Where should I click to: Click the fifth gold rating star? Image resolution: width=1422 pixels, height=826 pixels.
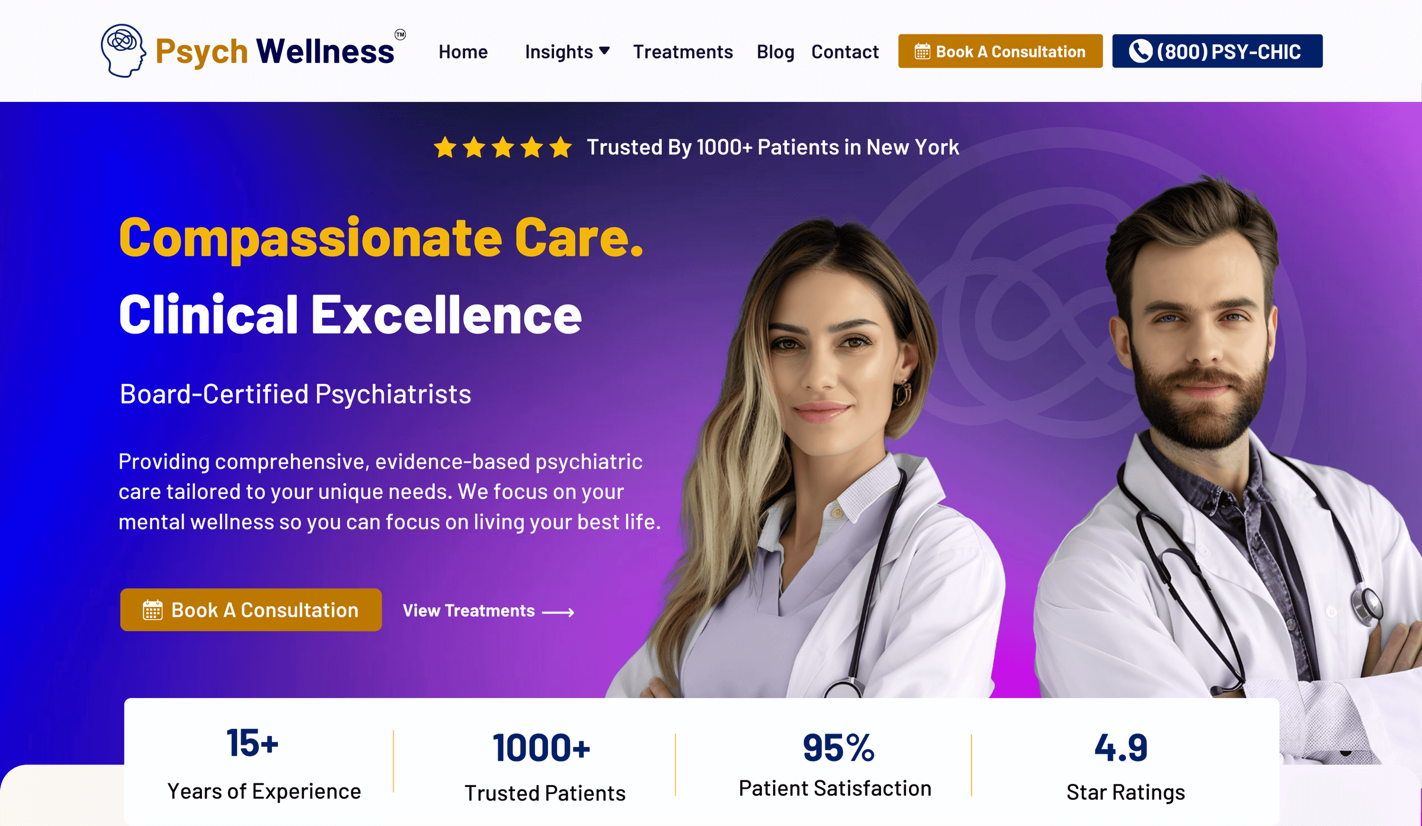(x=561, y=147)
